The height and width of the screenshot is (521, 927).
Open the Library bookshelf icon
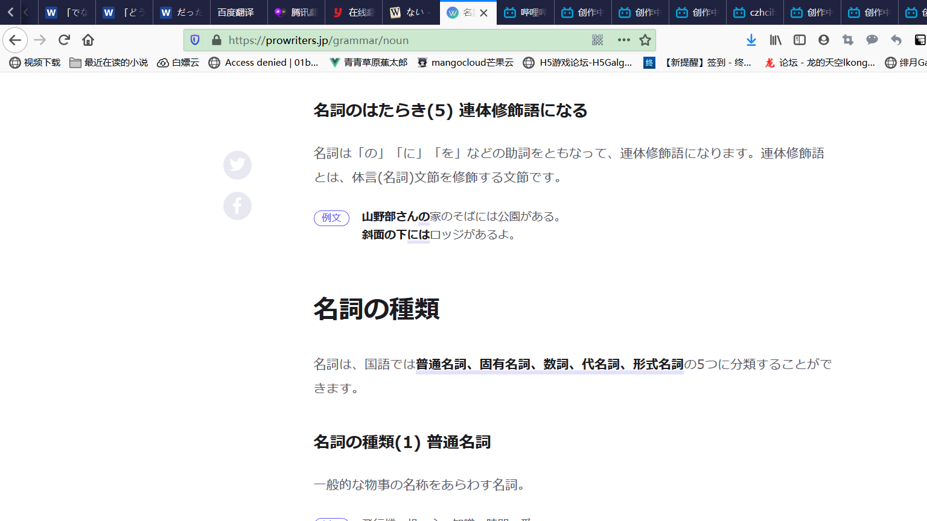click(x=776, y=40)
